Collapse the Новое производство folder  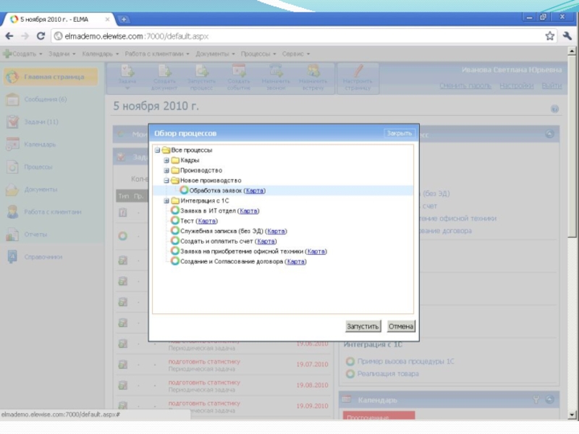point(166,181)
